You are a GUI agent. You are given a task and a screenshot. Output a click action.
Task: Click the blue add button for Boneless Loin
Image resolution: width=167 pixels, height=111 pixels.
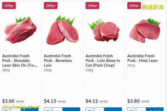(x=71, y=109)
